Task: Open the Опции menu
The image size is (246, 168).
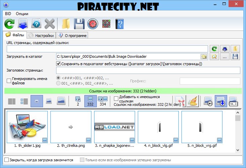Action: pyautogui.click(x=22, y=14)
